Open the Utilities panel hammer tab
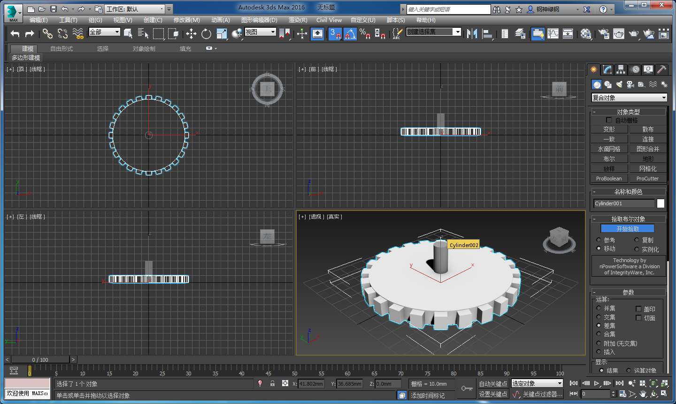Screen dimensions: 676x404 point(662,70)
